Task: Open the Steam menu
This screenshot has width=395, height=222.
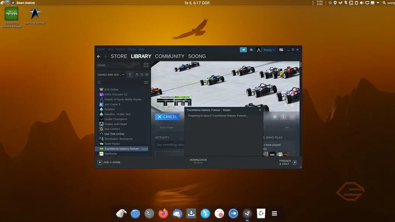Action: [101, 49]
